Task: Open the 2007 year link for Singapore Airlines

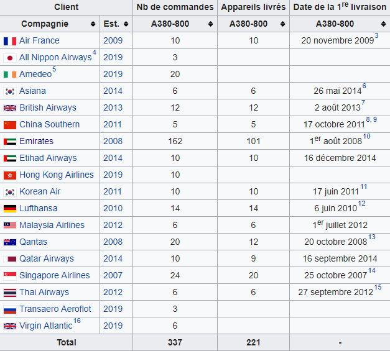Action: pos(113,275)
